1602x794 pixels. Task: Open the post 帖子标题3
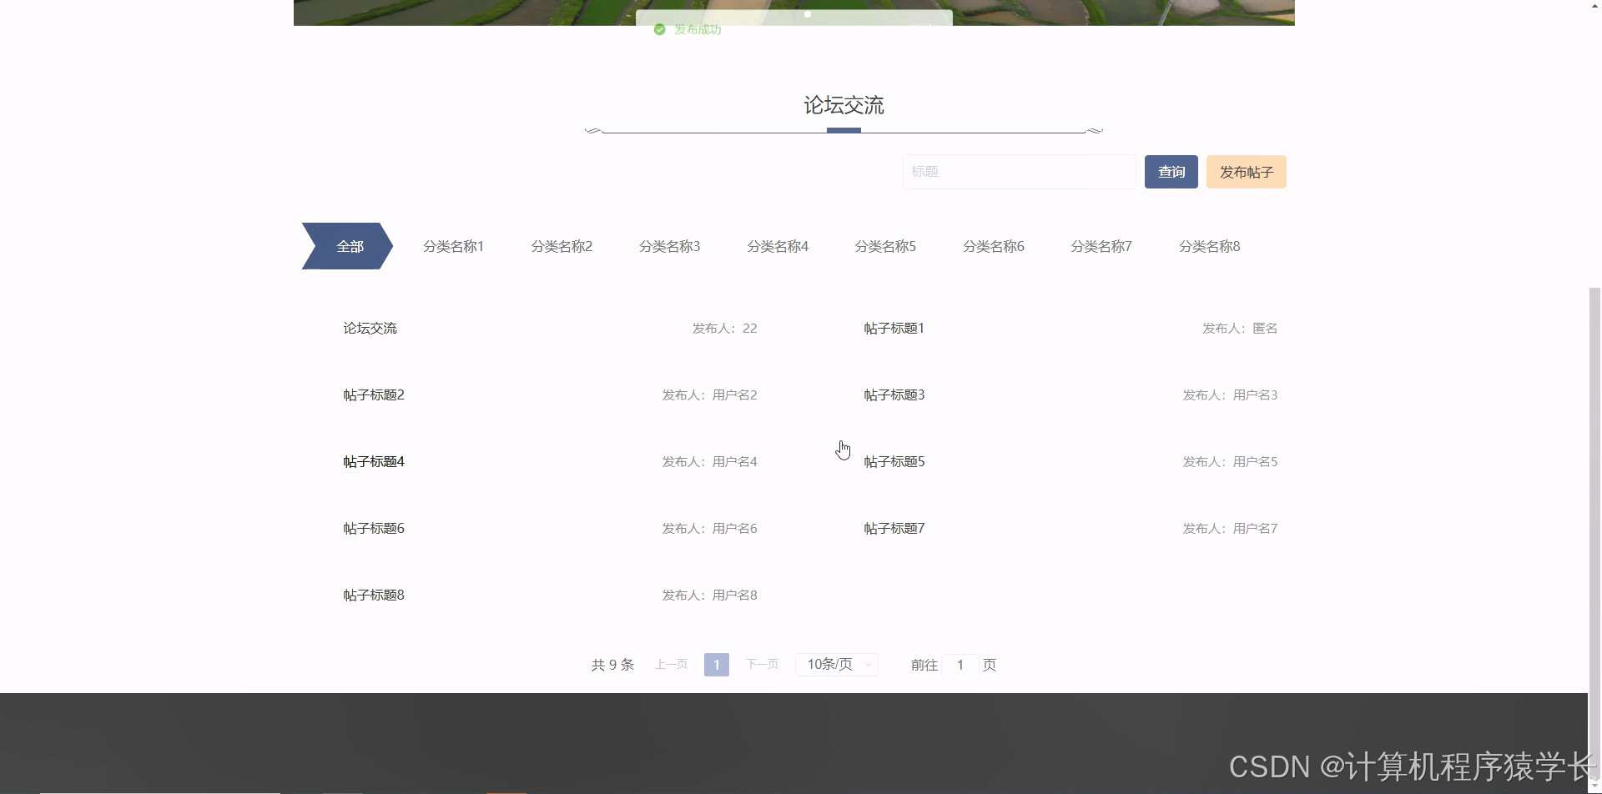894,395
